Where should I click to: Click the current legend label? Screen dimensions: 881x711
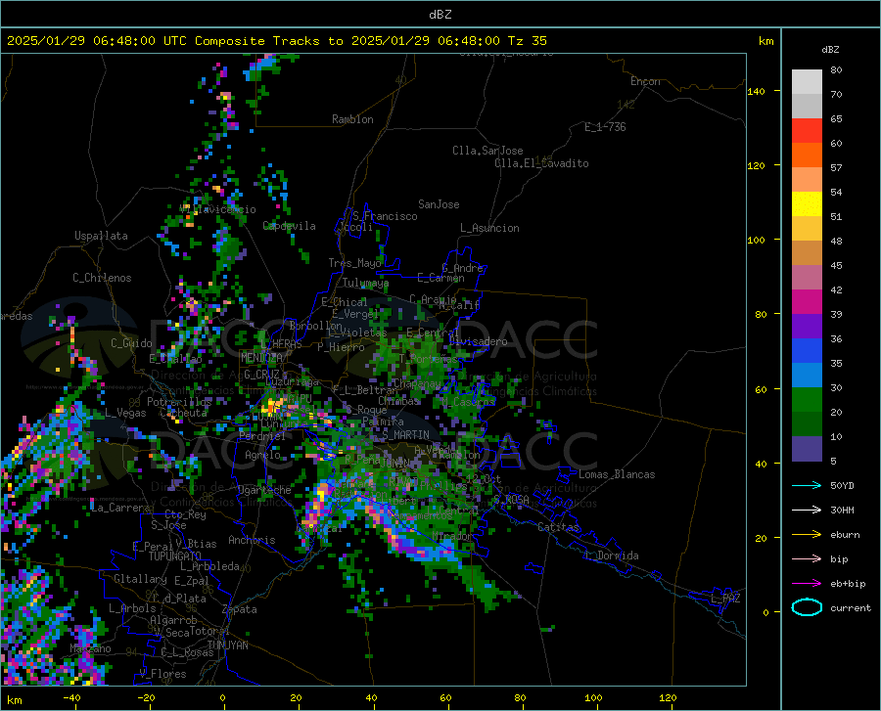(851, 607)
